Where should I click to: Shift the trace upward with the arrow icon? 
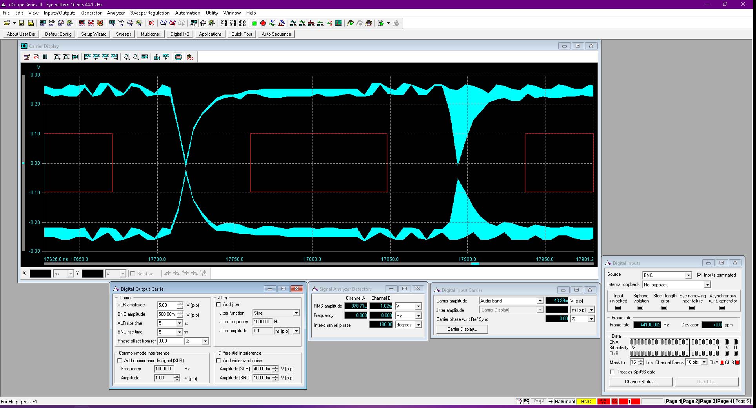[156, 57]
